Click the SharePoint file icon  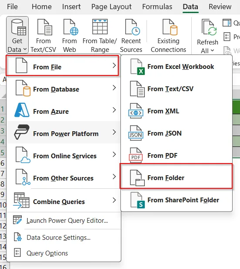137,200
